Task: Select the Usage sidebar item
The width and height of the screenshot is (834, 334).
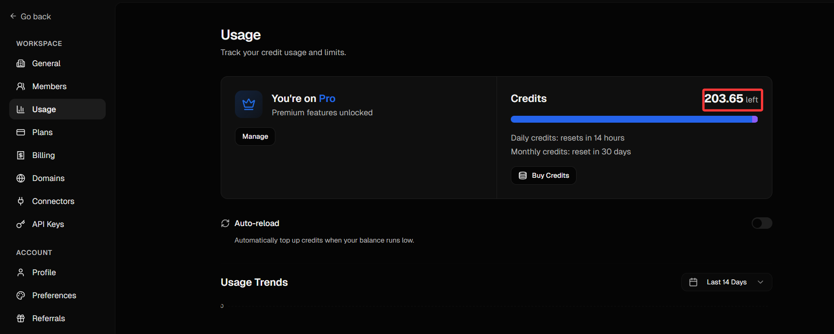Action: (57, 109)
